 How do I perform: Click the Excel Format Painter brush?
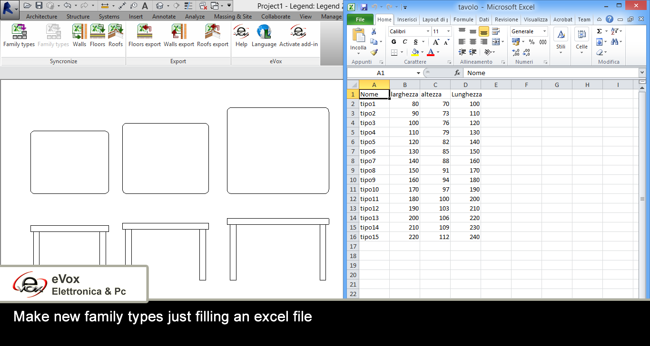(374, 52)
